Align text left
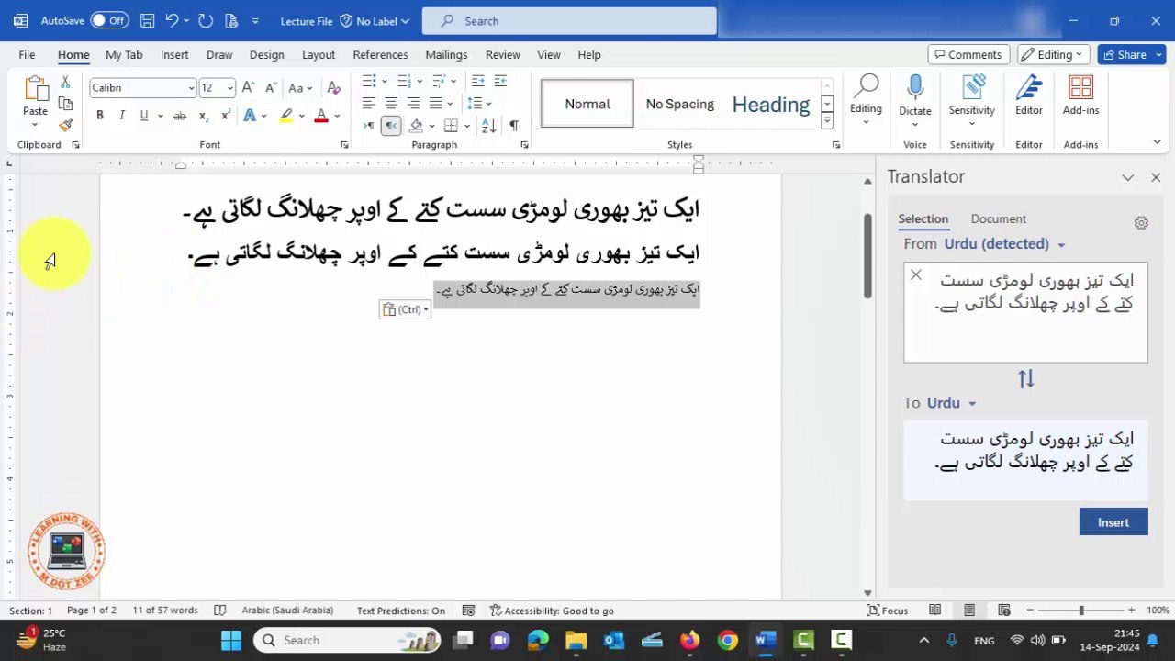The height and width of the screenshot is (661, 1175). pyautogui.click(x=368, y=103)
